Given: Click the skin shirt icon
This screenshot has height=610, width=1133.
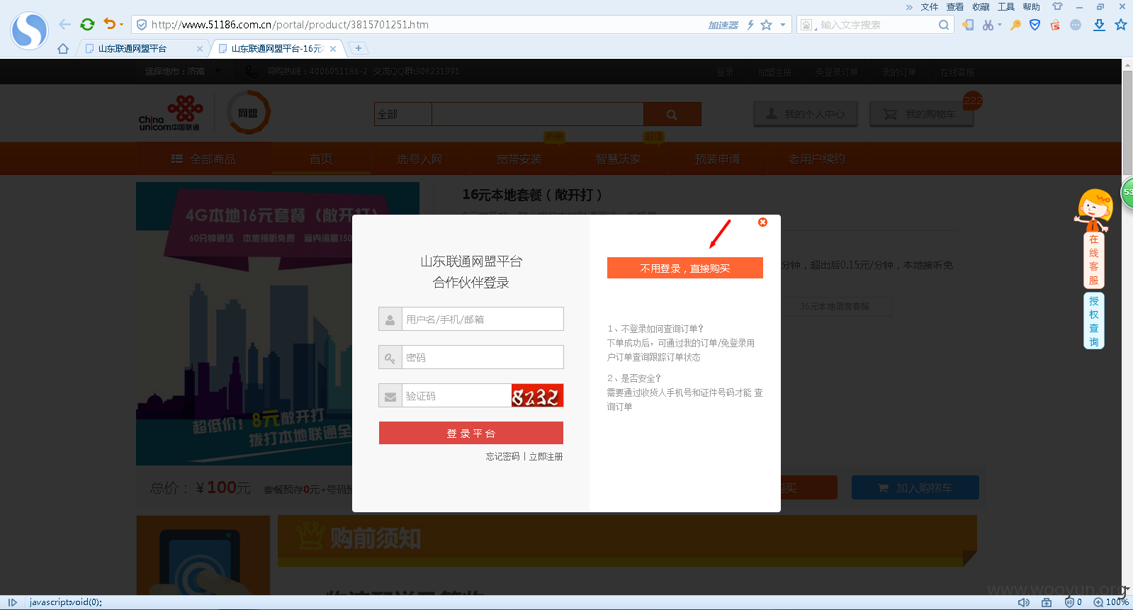Looking at the screenshot, I should click(x=1057, y=6).
